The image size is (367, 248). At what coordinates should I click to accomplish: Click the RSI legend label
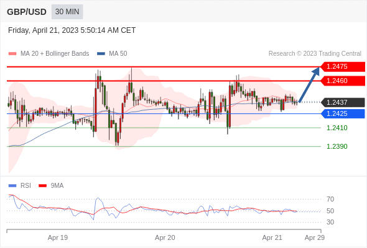pyautogui.click(x=26, y=186)
